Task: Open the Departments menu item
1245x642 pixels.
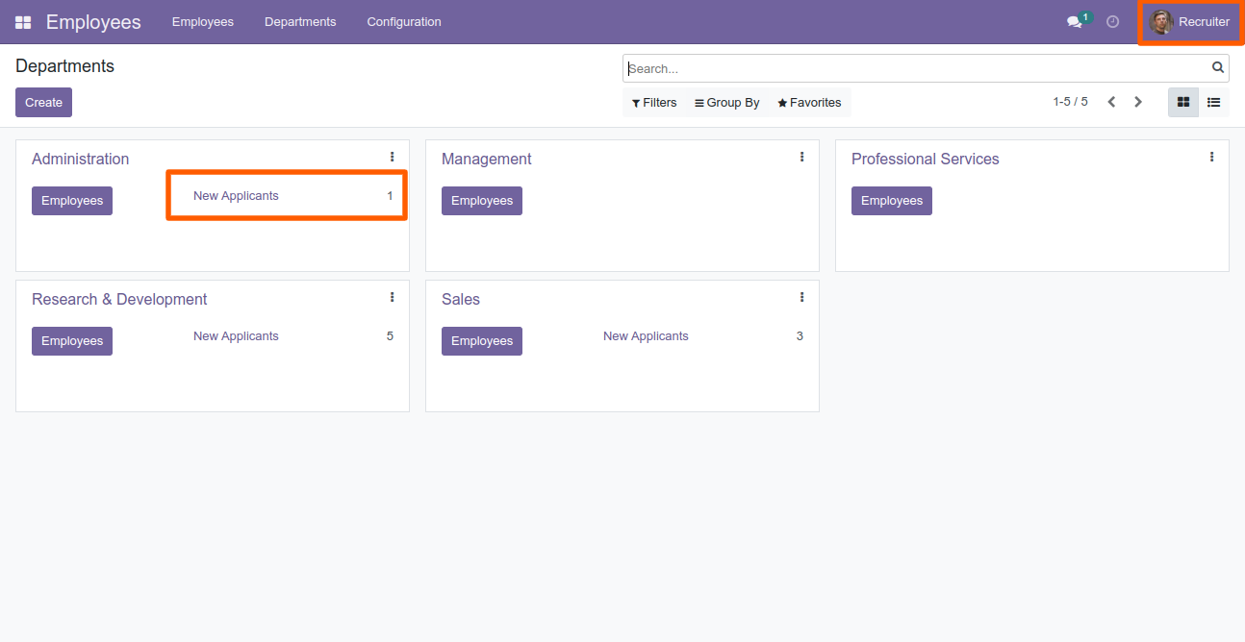Action: [300, 22]
